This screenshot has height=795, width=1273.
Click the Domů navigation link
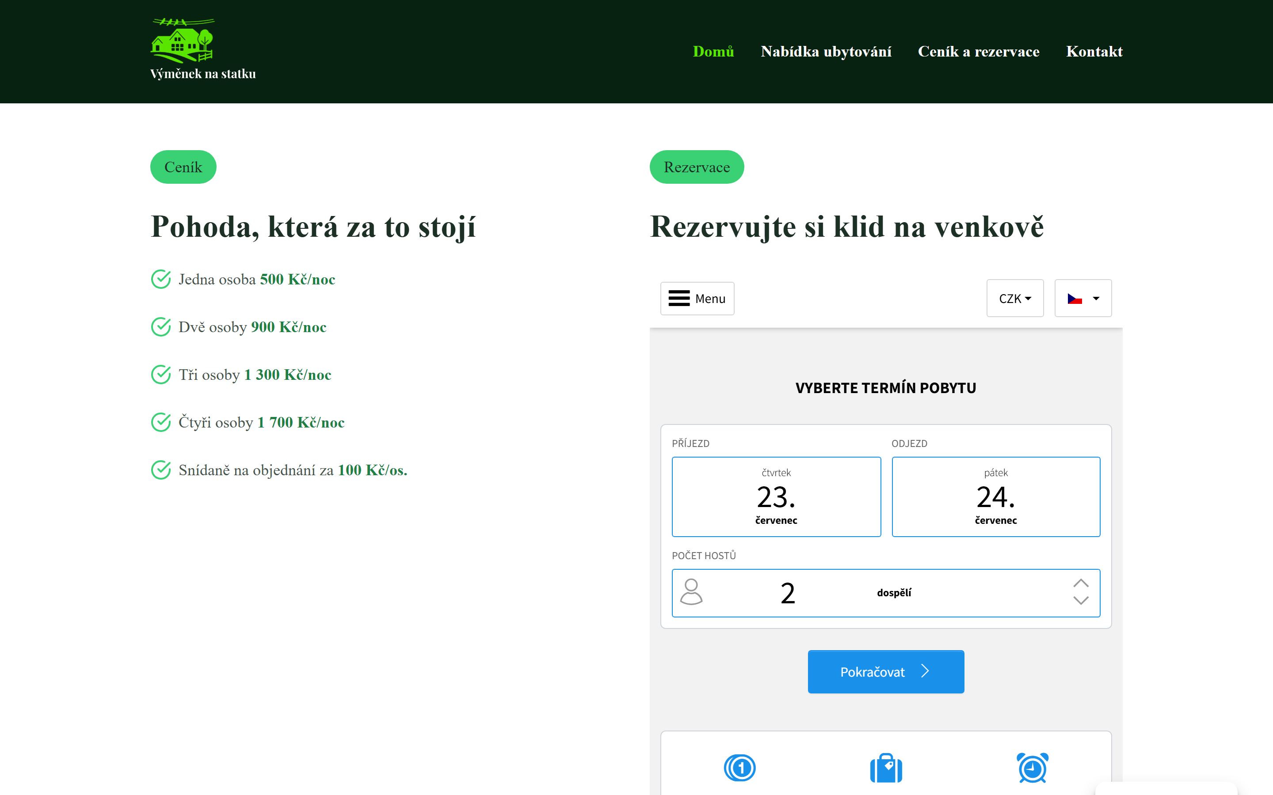tap(713, 52)
